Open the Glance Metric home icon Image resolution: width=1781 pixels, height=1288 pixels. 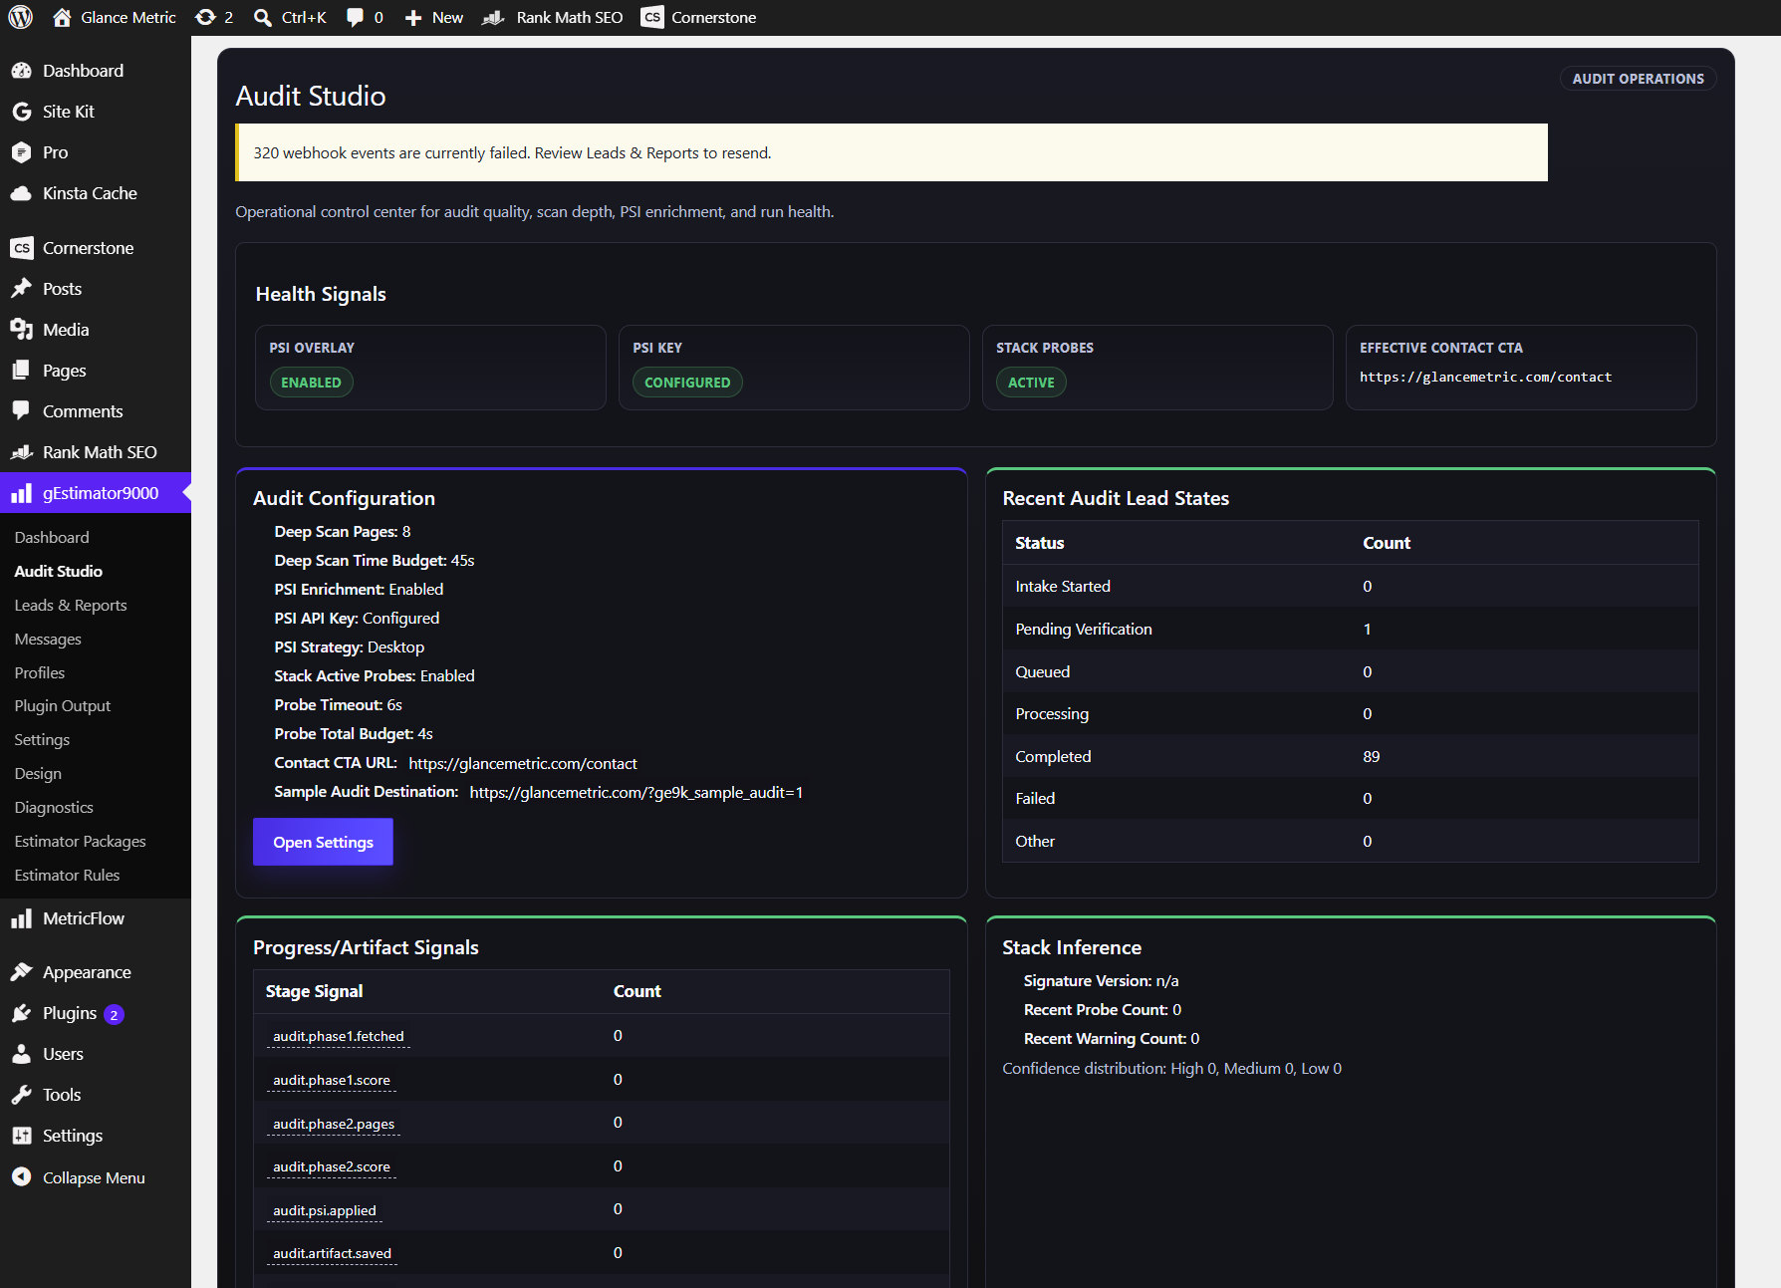click(62, 17)
